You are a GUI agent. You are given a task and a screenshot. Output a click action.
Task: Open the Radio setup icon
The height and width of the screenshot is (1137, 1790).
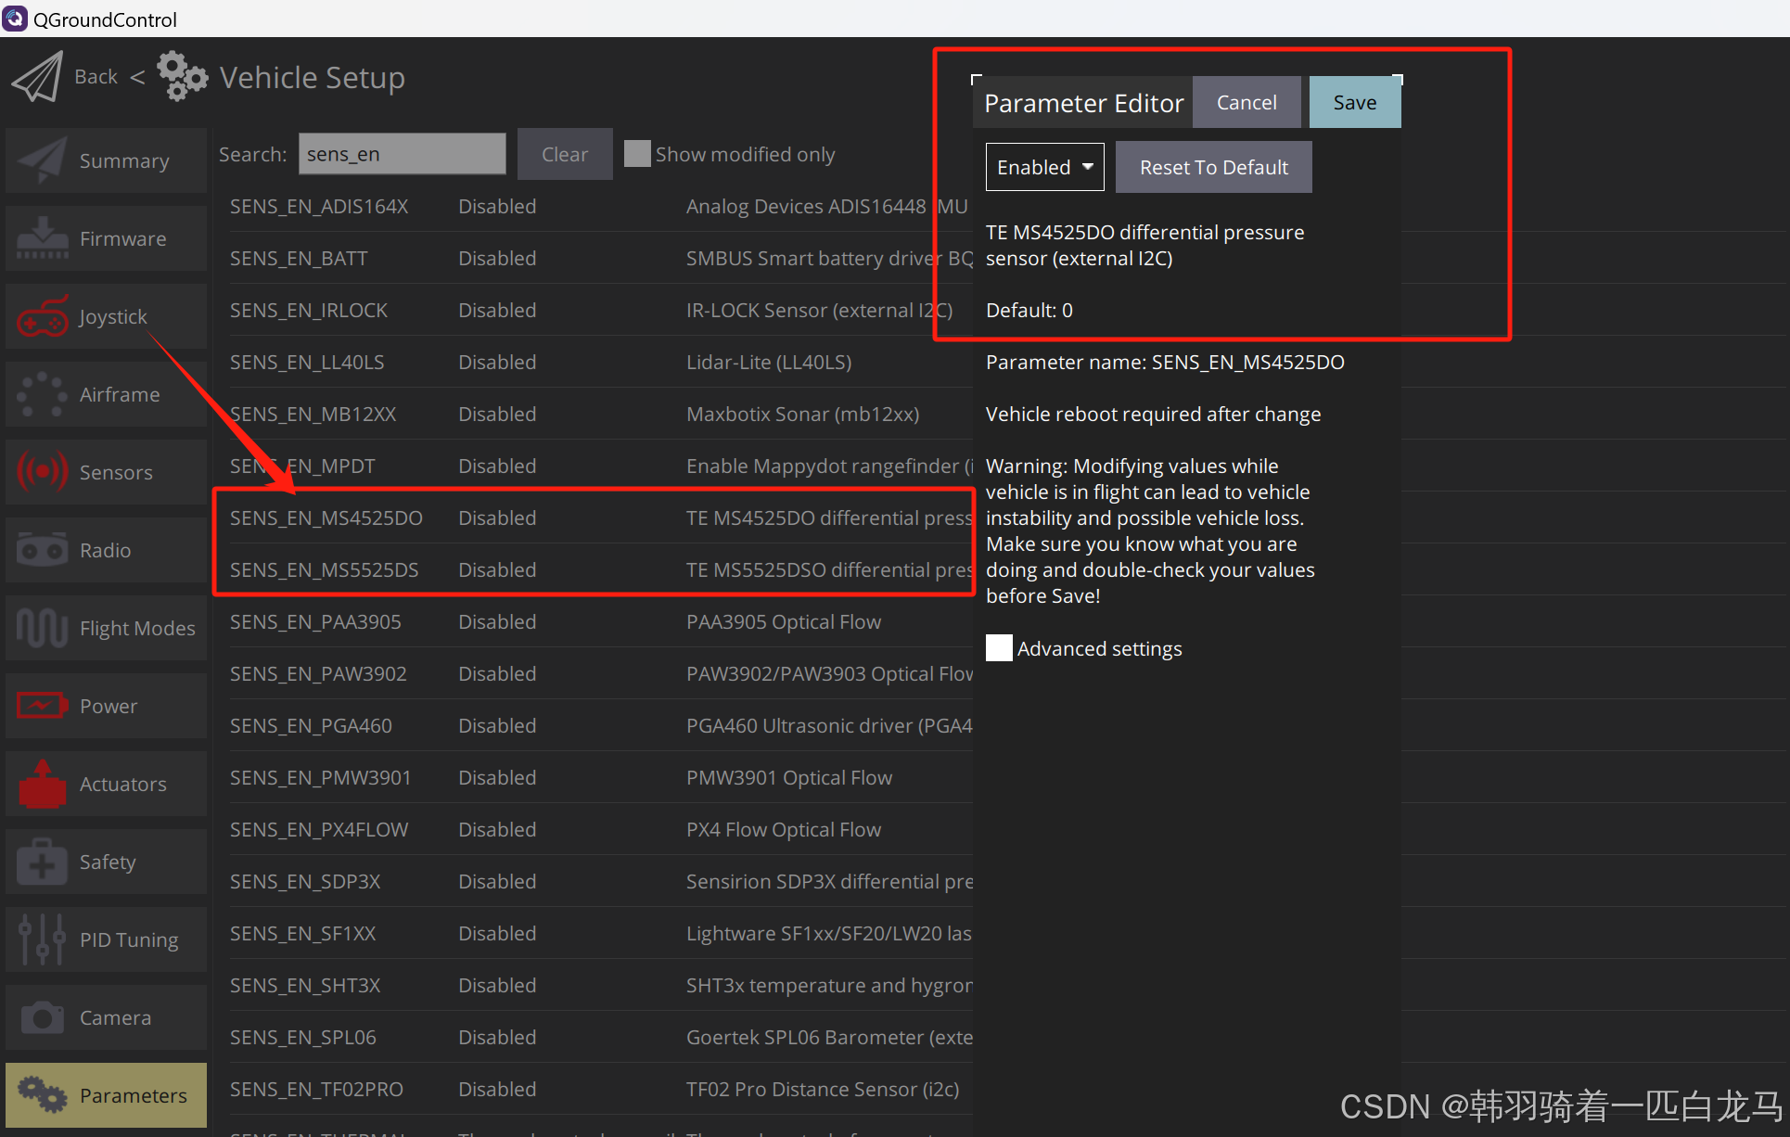42,550
